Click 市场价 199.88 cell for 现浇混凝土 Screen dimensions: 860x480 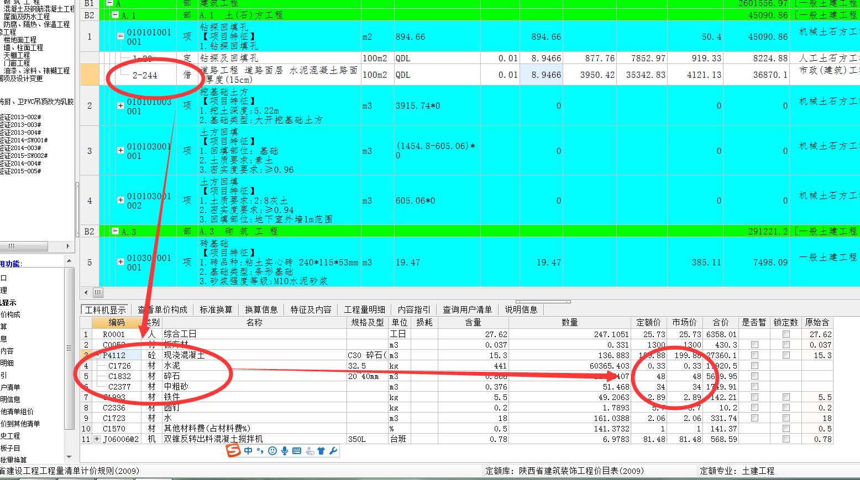684,355
